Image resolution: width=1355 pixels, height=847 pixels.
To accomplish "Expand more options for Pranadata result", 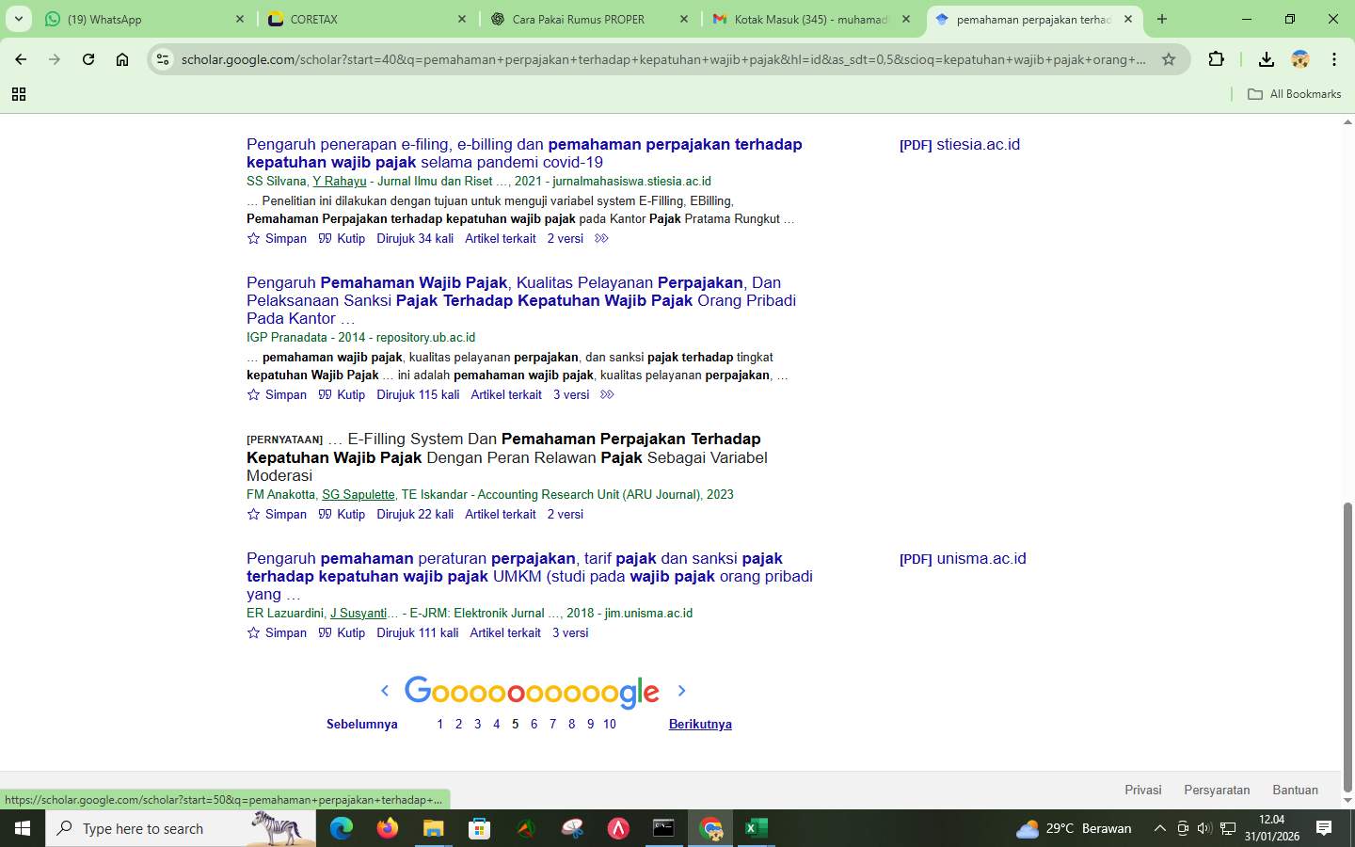I will (x=607, y=394).
